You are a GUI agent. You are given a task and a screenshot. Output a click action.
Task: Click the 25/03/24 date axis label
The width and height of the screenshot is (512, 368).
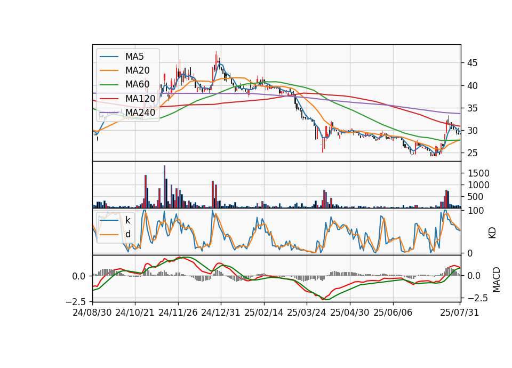coord(307,313)
